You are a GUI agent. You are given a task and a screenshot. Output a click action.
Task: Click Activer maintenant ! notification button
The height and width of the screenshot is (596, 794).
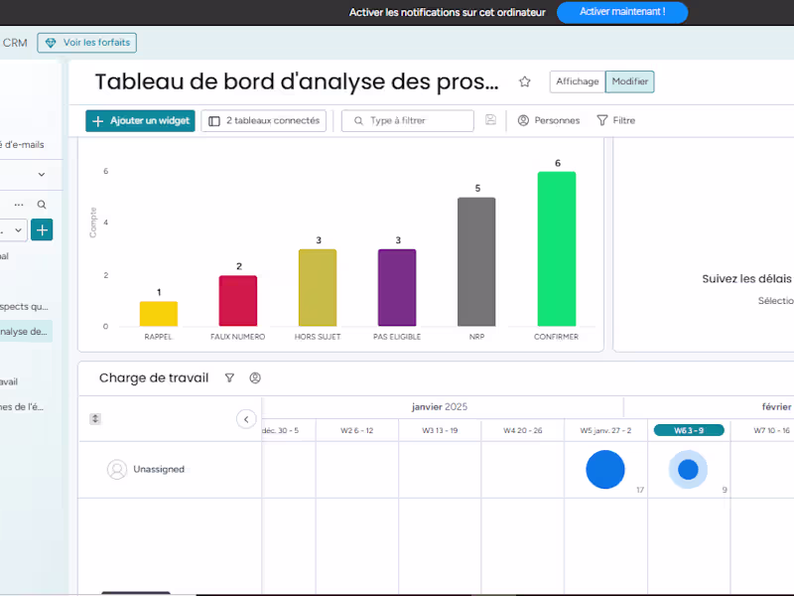tap(622, 12)
